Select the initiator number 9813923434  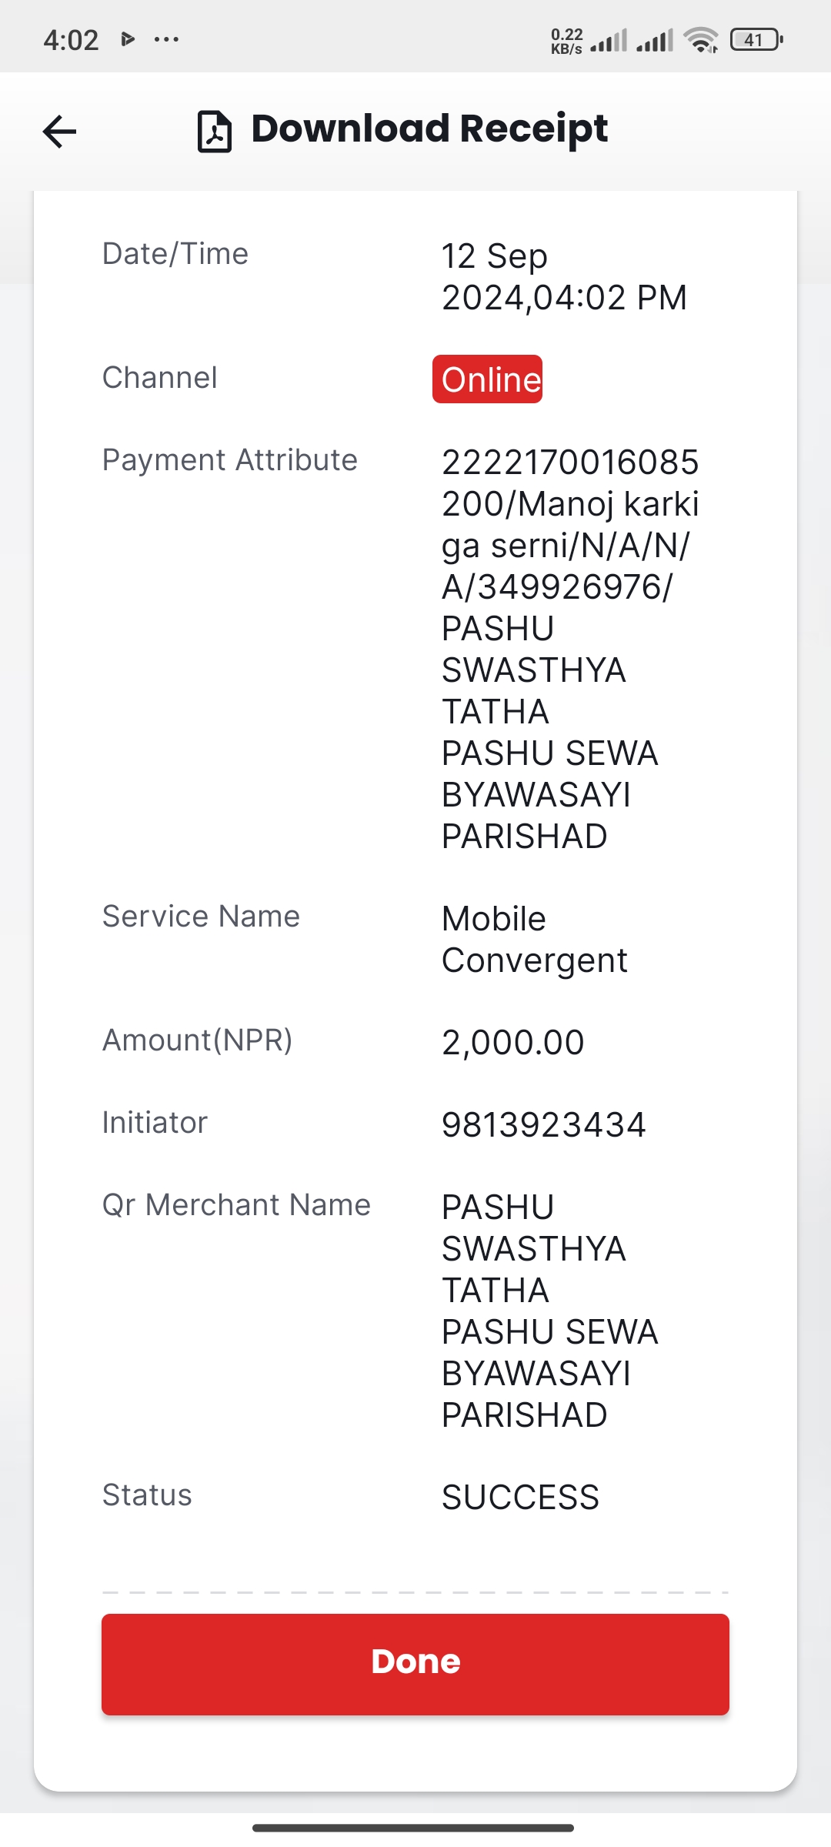pyautogui.click(x=543, y=1125)
